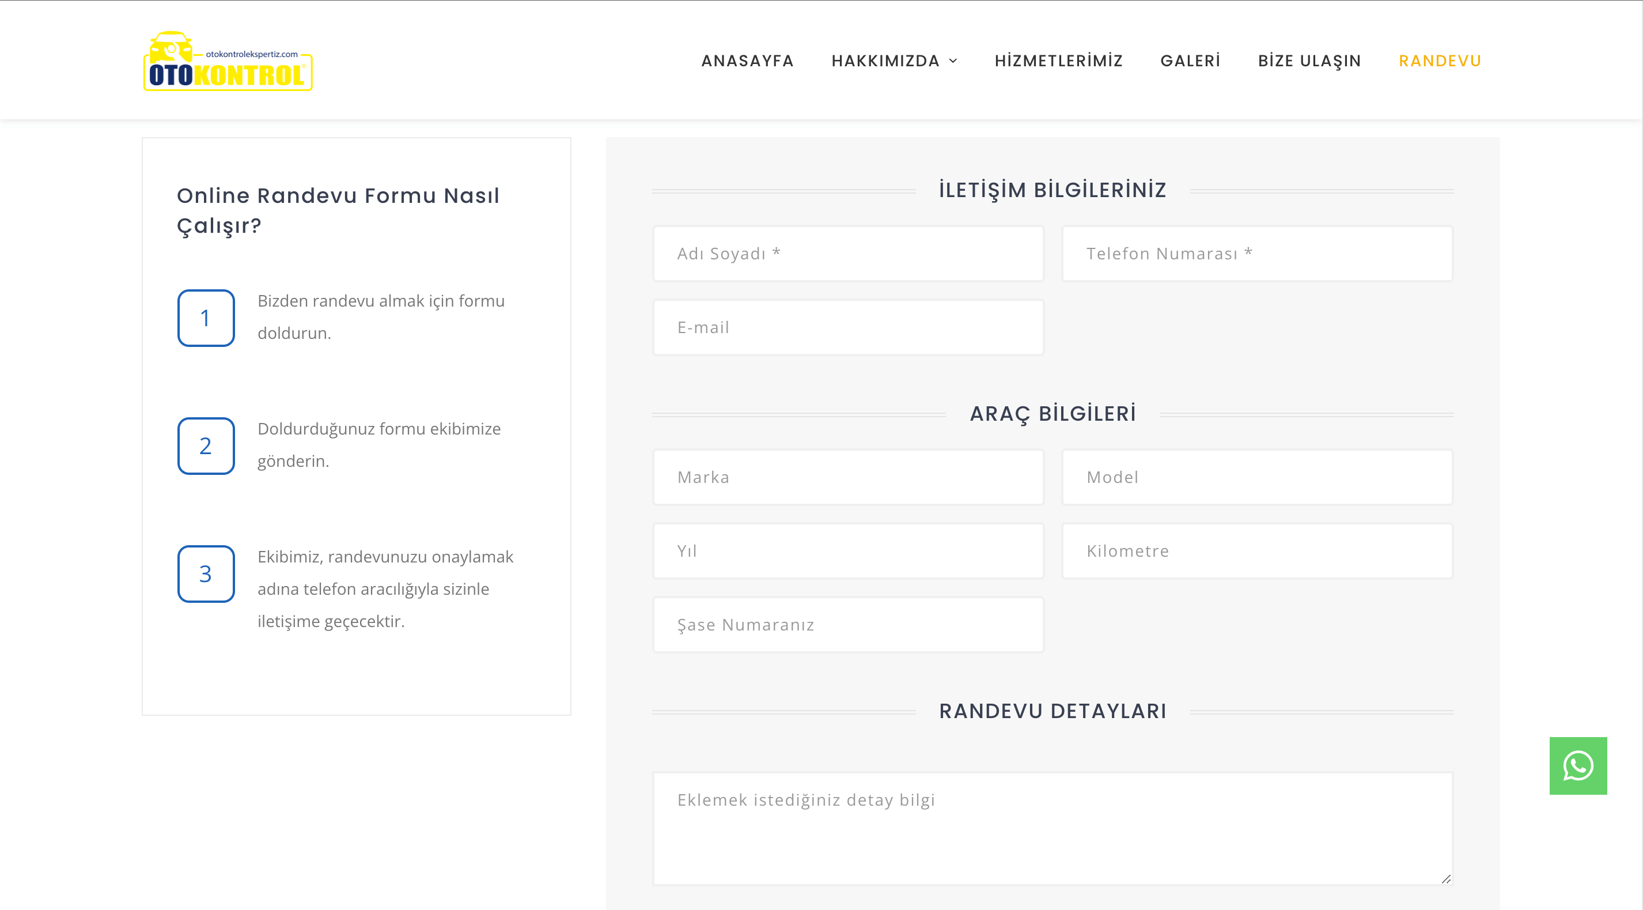Click the step 3 number box

tap(205, 573)
